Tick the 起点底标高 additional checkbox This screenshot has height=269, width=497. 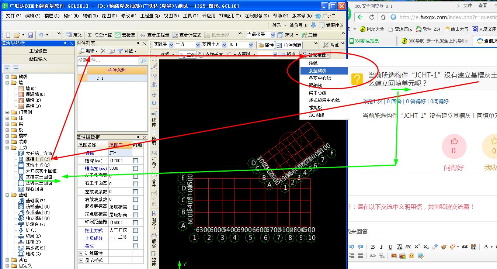coord(136,207)
